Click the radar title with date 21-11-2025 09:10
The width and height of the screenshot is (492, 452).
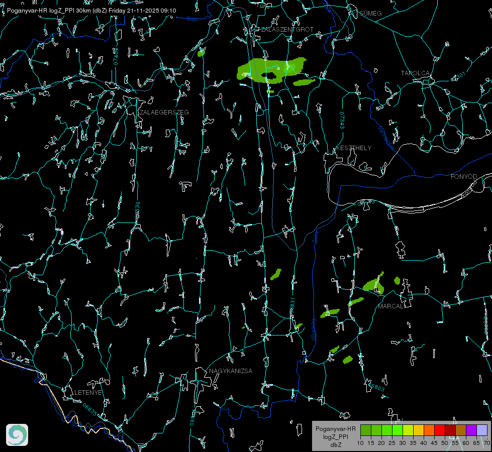coord(91,11)
